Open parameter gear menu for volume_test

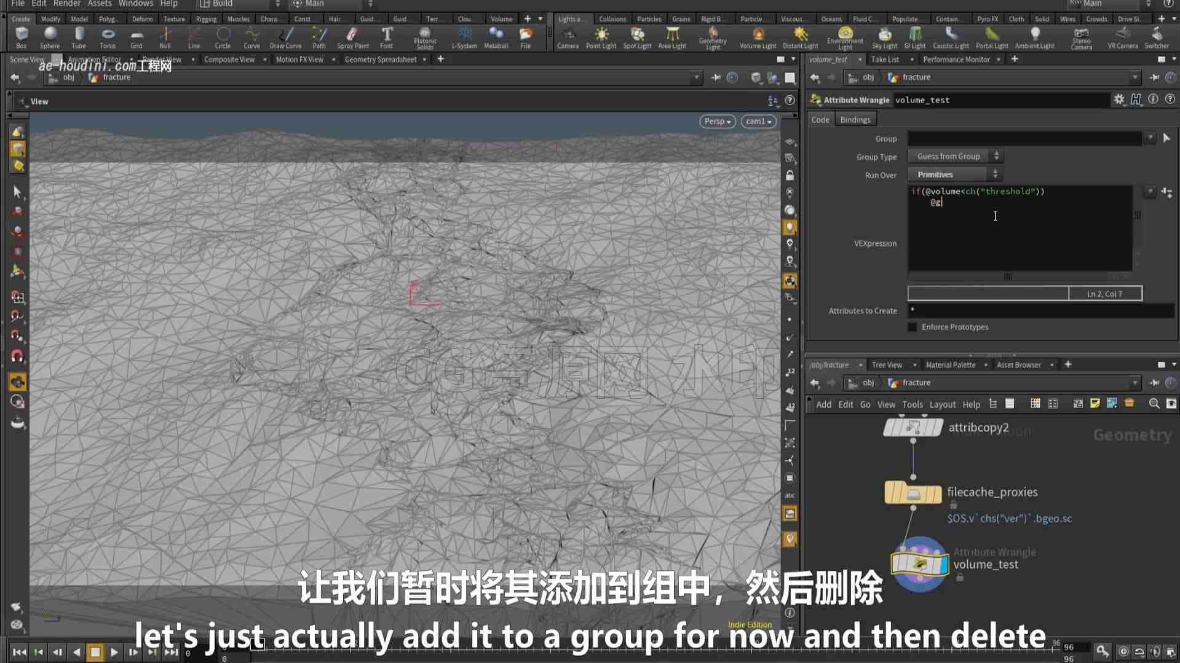pyautogui.click(x=1119, y=100)
